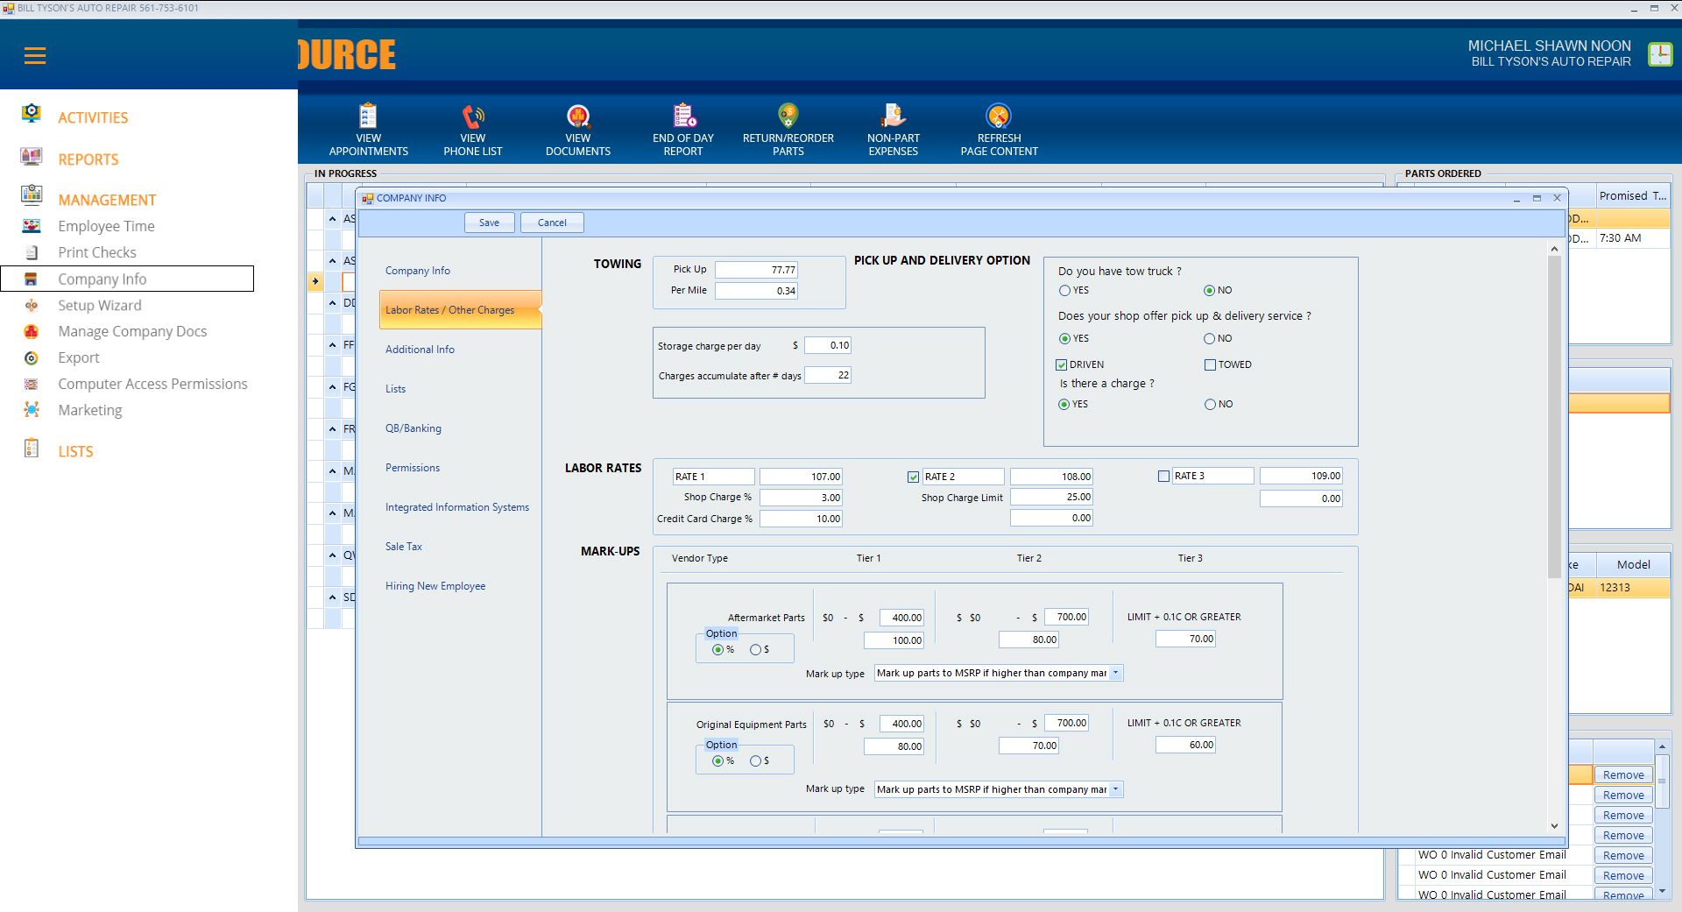Enable the RATE 3 checkbox
Screen dimensions: 1682x912
pos(1163,477)
